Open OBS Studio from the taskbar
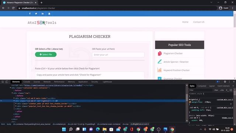The height and width of the screenshot is (133, 236). pyautogui.click(x=159, y=129)
